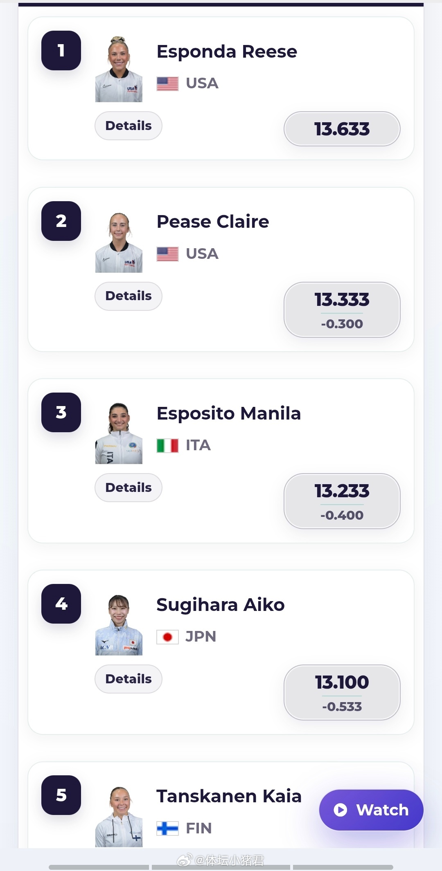The image size is (442, 871).
Task: Click the rank 5 badge
Action: (61, 795)
